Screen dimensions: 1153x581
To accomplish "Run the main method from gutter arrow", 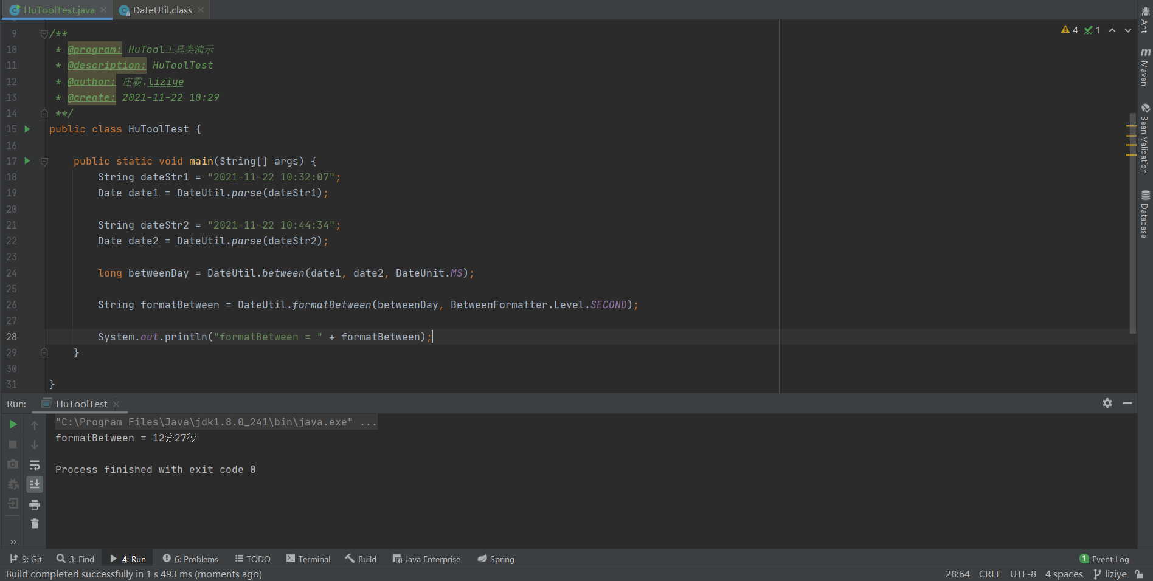I will pos(27,161).
